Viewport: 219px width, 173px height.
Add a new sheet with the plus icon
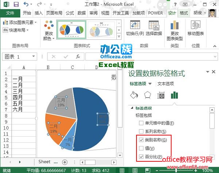[65, 162]
